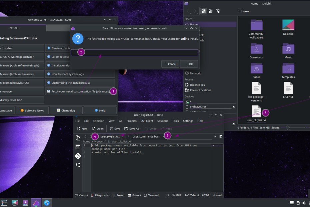Viewport: 310px width, 207px height.
Task: Switch Dolphin to details tree view
Action: pos(218,11)
